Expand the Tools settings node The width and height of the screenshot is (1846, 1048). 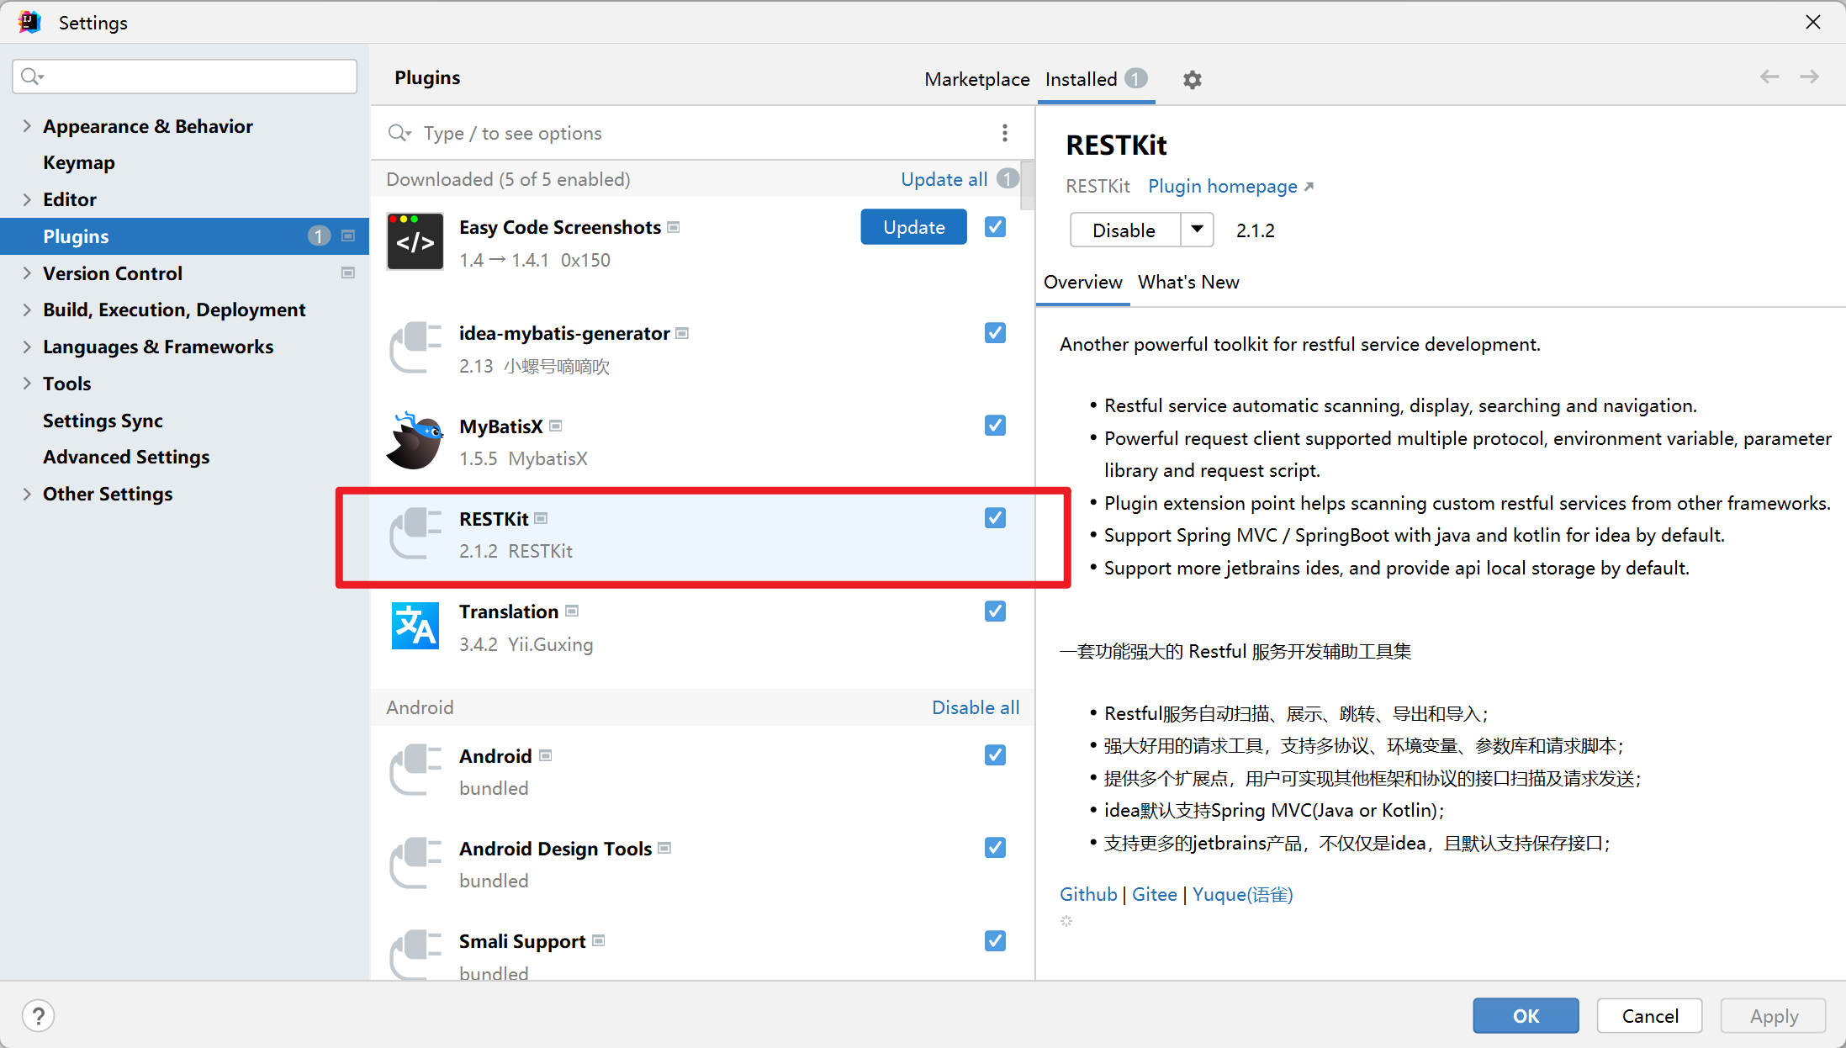(27, 384)
